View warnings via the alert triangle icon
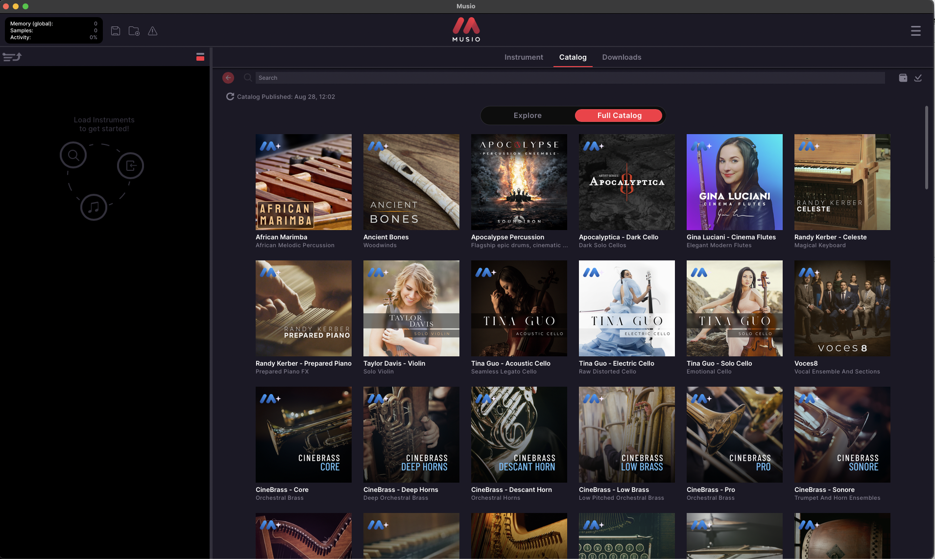 point(153,30)
